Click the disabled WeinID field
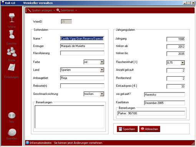 [x=66, y=21]
